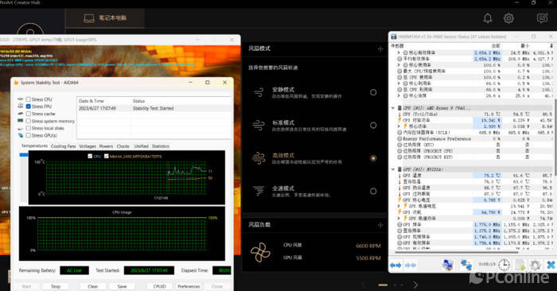The width and height of the screenshot is (557, 291).
Task: Open the notification bell in Creator Hub
Action: [x=488, y=18]
